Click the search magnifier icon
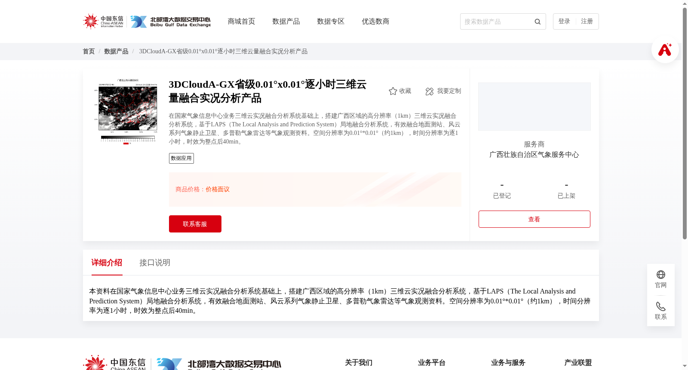Screen dimensions: 688x370 (537, 21)
